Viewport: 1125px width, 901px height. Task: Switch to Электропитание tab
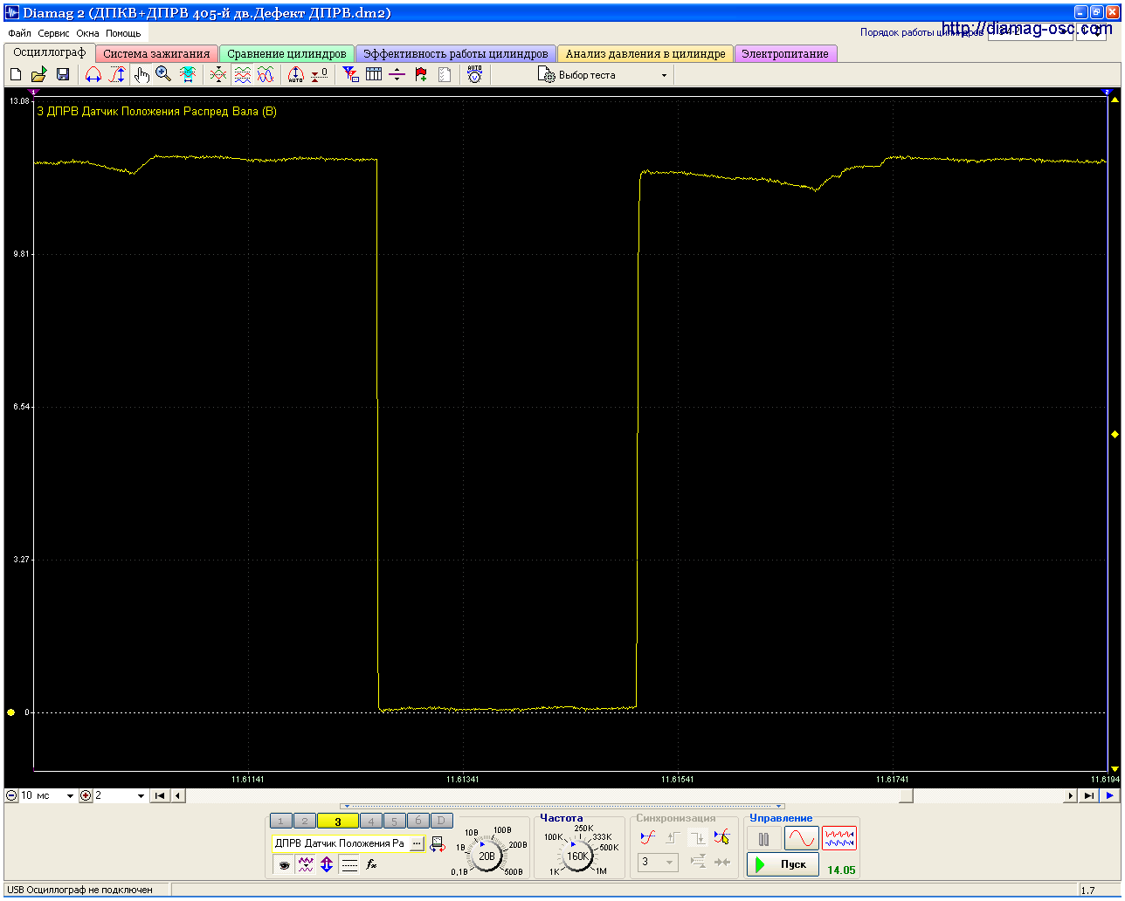pos(785,54)
